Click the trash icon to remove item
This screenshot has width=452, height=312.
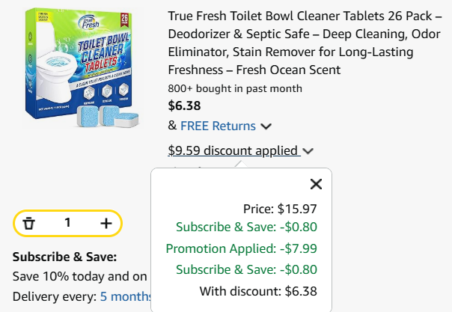[28, 223]
